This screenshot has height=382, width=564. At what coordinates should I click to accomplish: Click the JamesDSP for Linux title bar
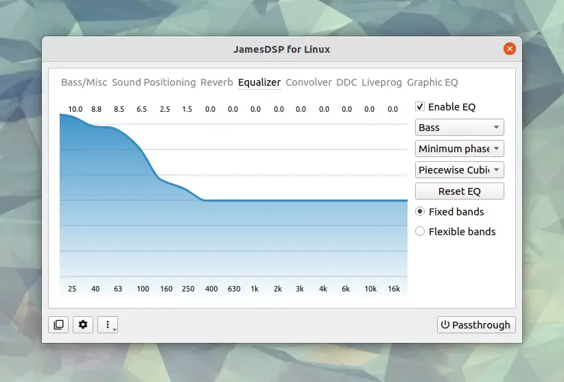281,49
